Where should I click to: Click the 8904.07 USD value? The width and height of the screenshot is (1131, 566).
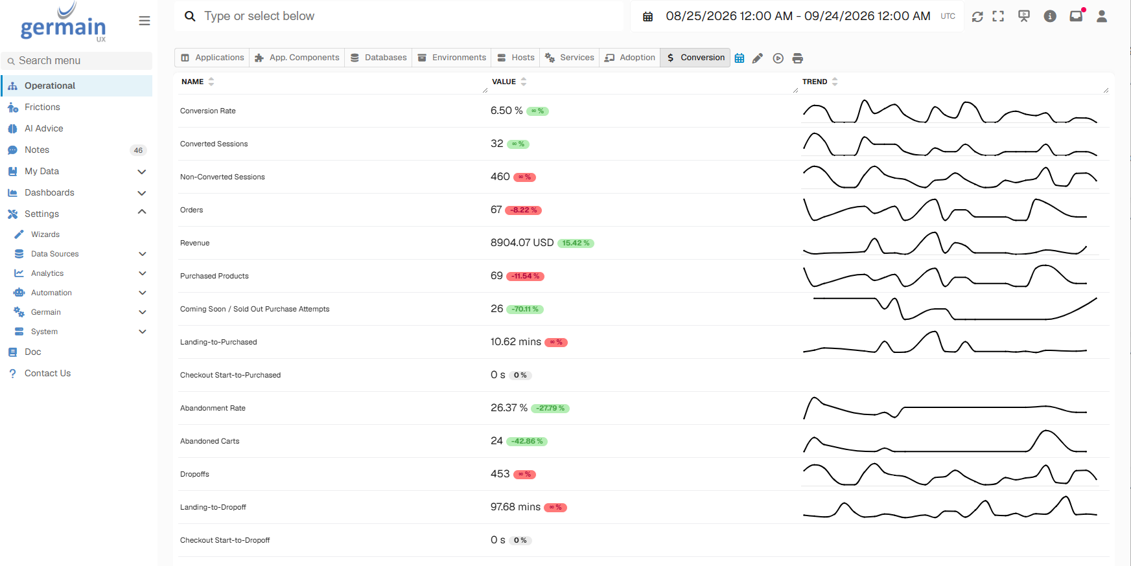[522, 243]
